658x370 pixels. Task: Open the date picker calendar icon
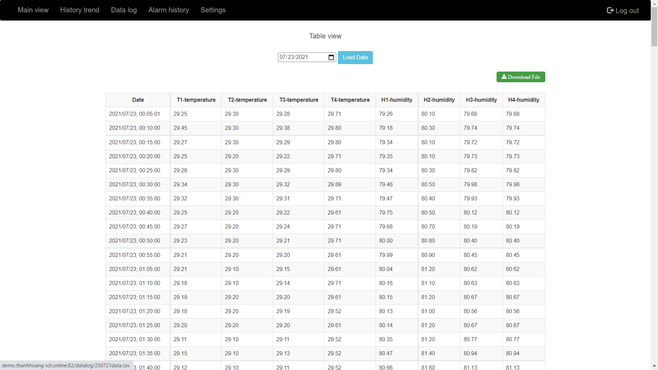(331, 57)
